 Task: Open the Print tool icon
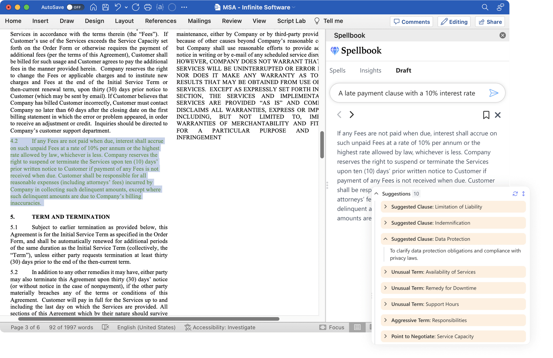coord(148,7)
